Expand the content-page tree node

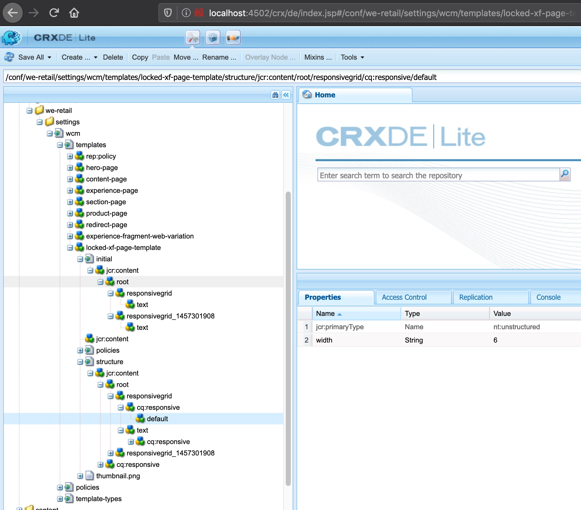click(70, 179)
